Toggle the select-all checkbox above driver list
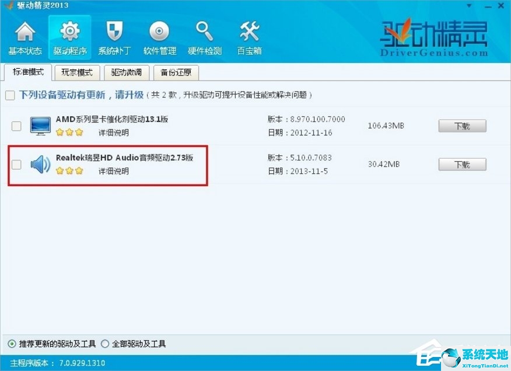 point(10,94)
